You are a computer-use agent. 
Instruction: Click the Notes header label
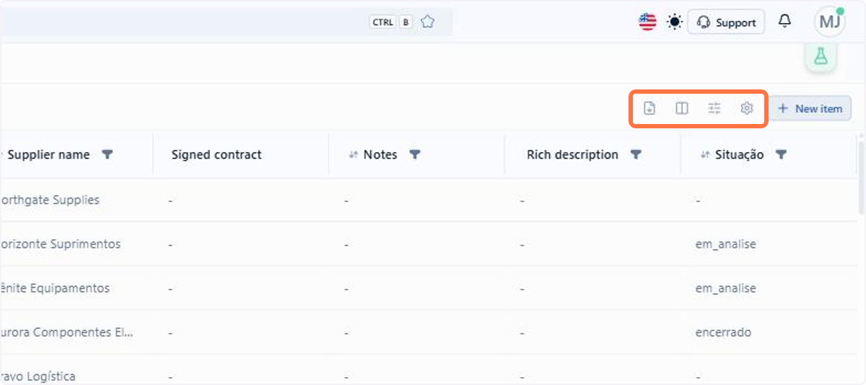[380, 154]
